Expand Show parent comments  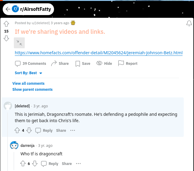coord(32,89)
